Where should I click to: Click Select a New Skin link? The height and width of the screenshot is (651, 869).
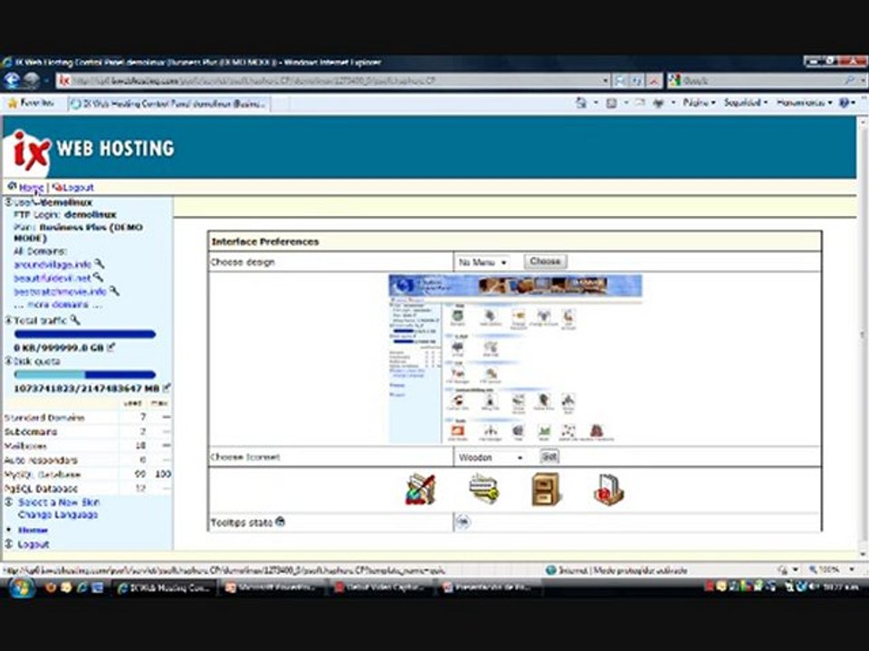pyautogui.click(x=59, y=502)
